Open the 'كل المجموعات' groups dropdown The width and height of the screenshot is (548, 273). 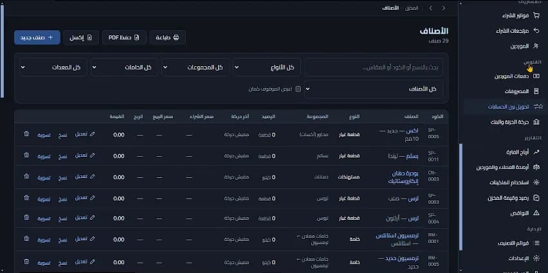[196, 67]
